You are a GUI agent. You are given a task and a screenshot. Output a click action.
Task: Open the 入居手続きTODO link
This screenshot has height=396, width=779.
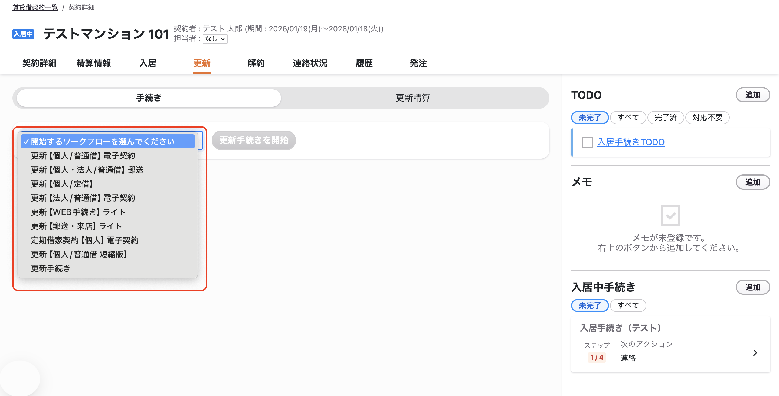click(631, 142)
